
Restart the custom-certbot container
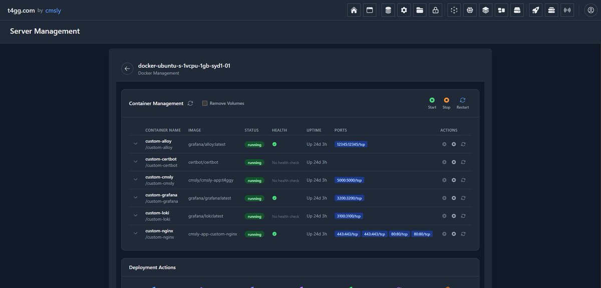pos(463,162)
